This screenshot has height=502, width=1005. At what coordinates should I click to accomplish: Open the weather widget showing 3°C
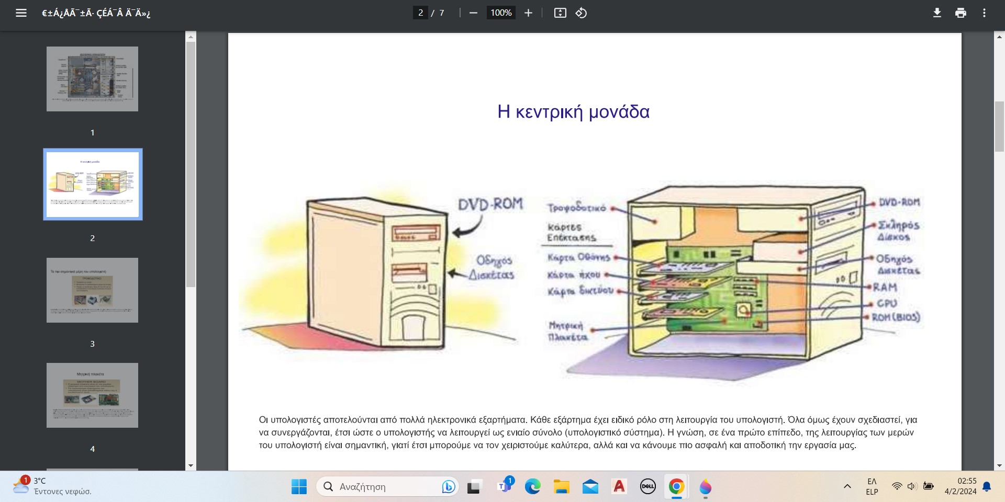point(51,486)
